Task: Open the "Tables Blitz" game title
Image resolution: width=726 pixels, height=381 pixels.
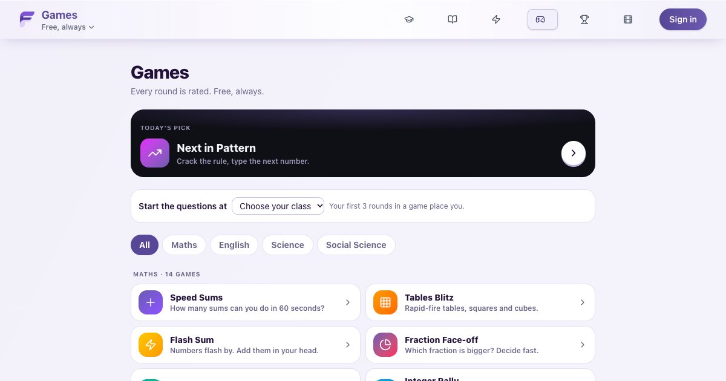Action: point(429,298)
